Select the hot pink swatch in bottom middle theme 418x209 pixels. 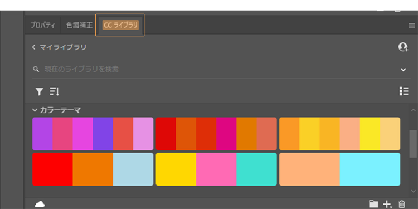pos(216,169)
